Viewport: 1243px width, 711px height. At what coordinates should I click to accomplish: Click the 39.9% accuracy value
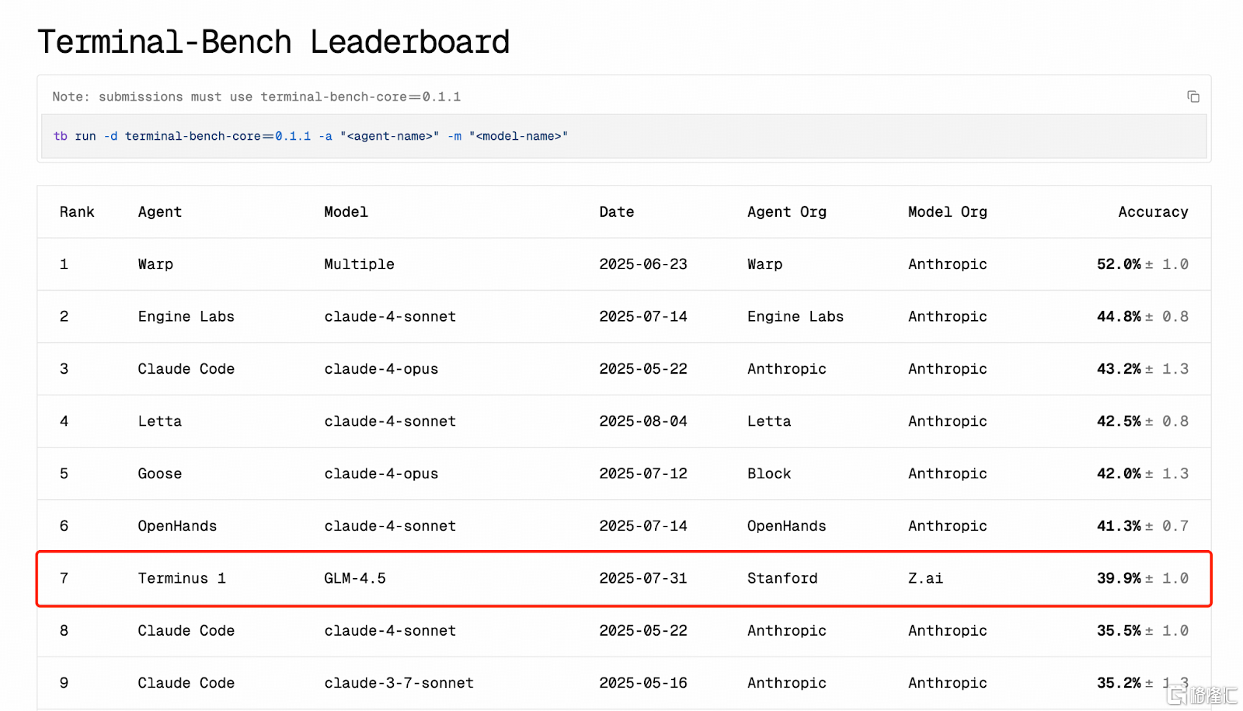click(x=1119, y=578)
